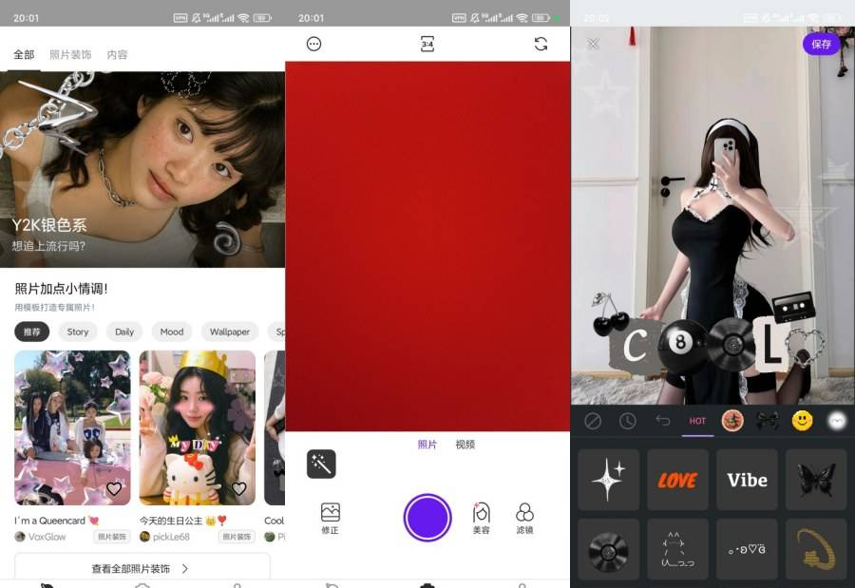
Task: Flip the camera with the rotate icon
Action: (x=541, y=44)
